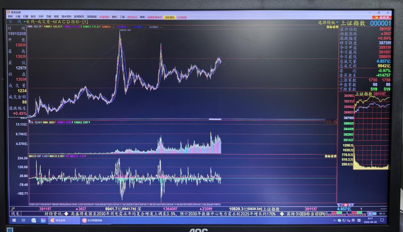Show hidden system tray icons
The image size is (403, 232).
[334, 220]
